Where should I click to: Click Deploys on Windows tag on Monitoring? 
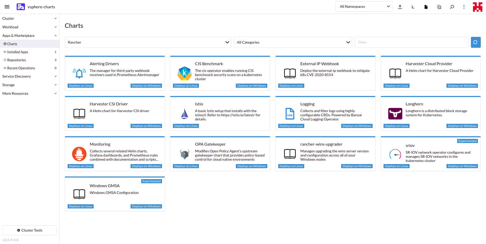146,166
